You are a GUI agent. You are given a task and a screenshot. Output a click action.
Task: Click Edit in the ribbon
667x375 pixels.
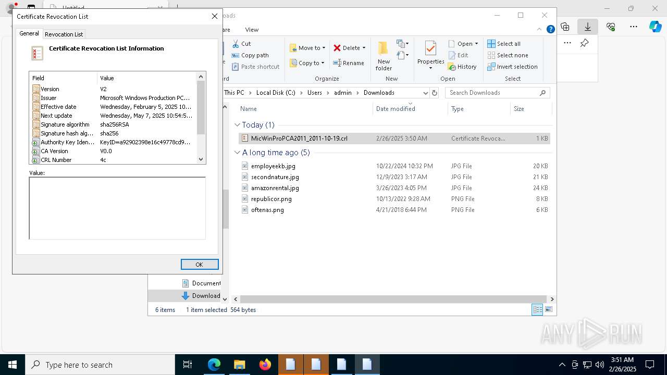click(458, 55)
